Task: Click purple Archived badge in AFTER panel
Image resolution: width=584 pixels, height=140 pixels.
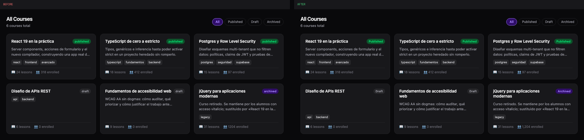Action: pyautogui.click(x=564, y=91)
